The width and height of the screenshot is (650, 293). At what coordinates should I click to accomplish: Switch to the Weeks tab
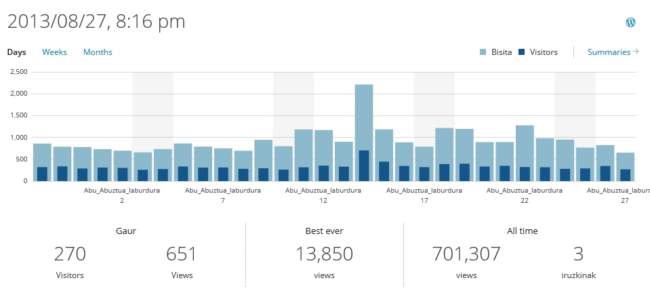54,52
